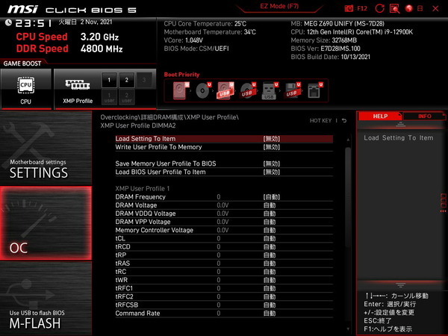Image resolution: width=448 pixels, height=336 pixels.
Task: Click the DRAM VPP Voltage value field
Action: (x=270, y=222)
